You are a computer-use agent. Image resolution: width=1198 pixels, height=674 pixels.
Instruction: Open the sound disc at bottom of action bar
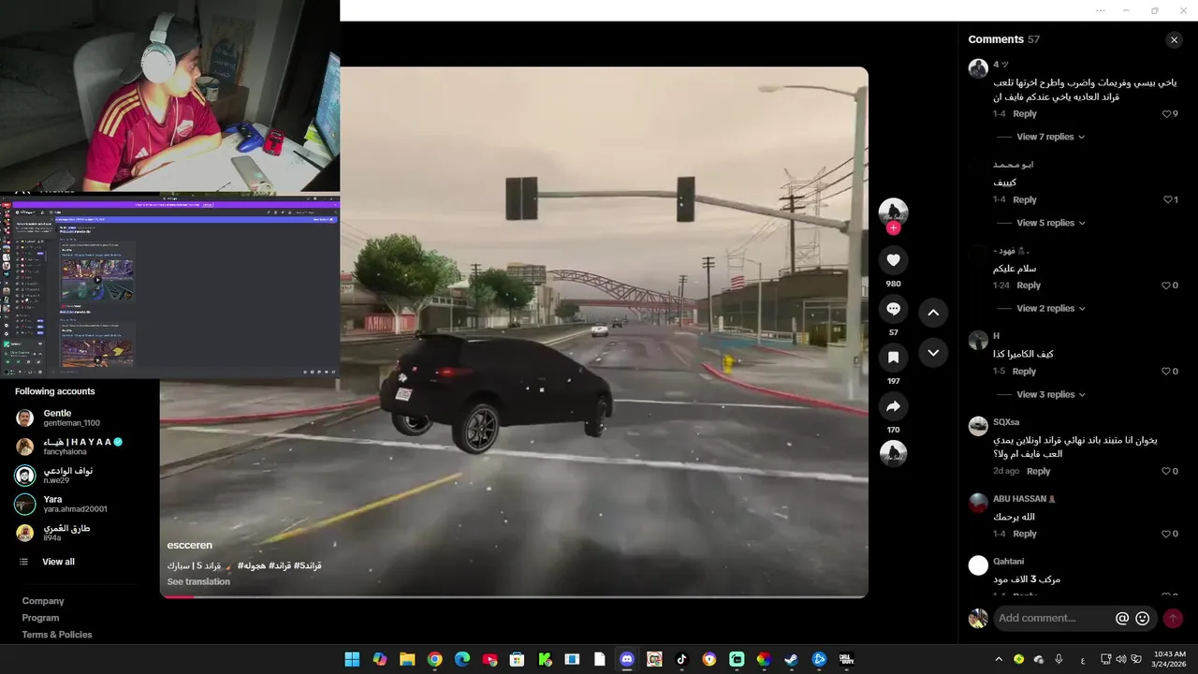click(x=893, y=453)
